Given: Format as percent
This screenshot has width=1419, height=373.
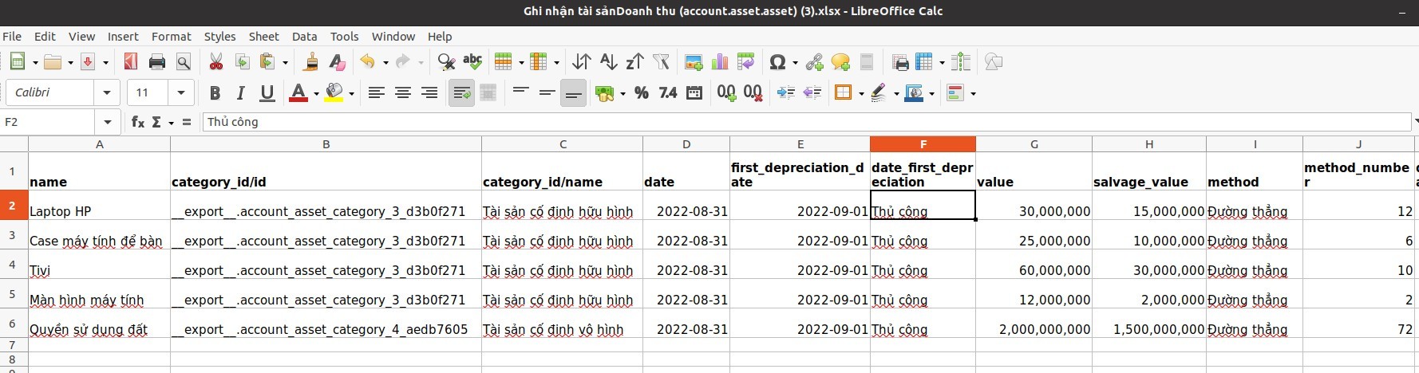Looking at the screenshot, I should 642,93.
